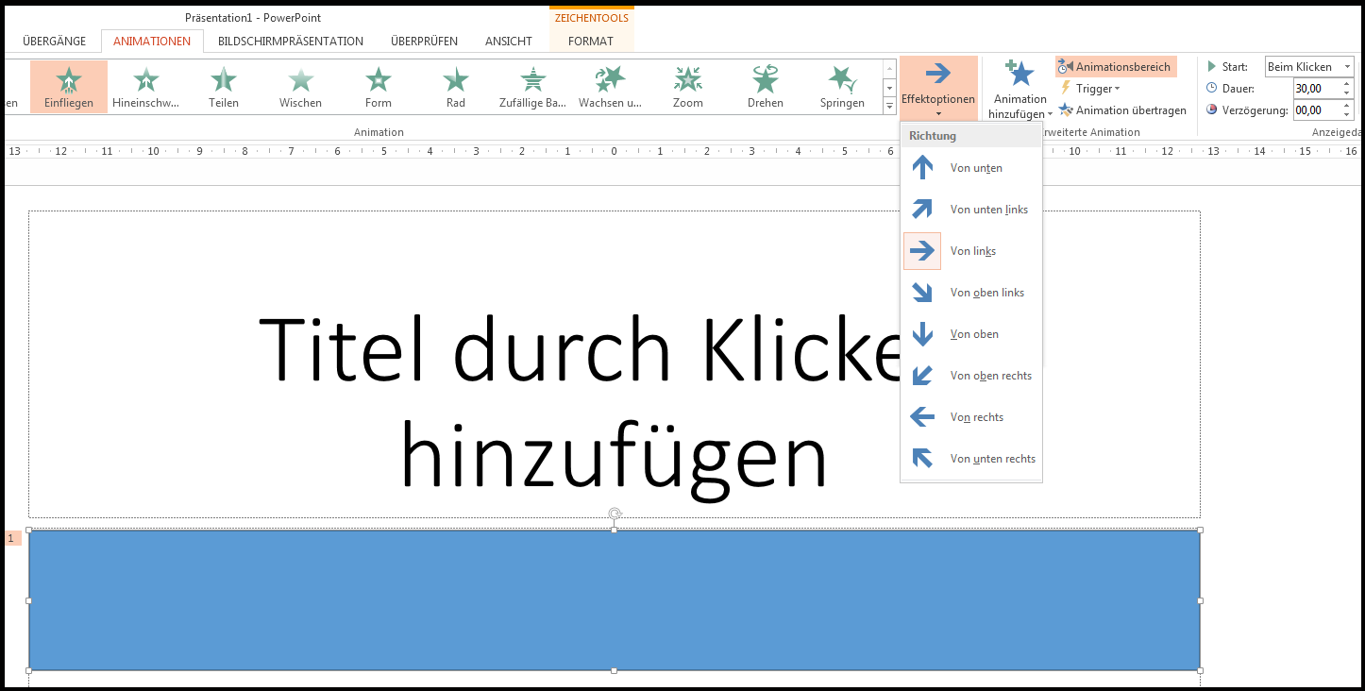Click animation order marker 1
Image resolution: width=1365 pixels, height=691 pixels.
12,538
